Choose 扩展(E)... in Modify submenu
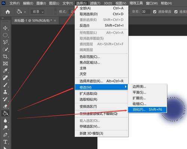187x149 pixels. click(x=147, y=98)
